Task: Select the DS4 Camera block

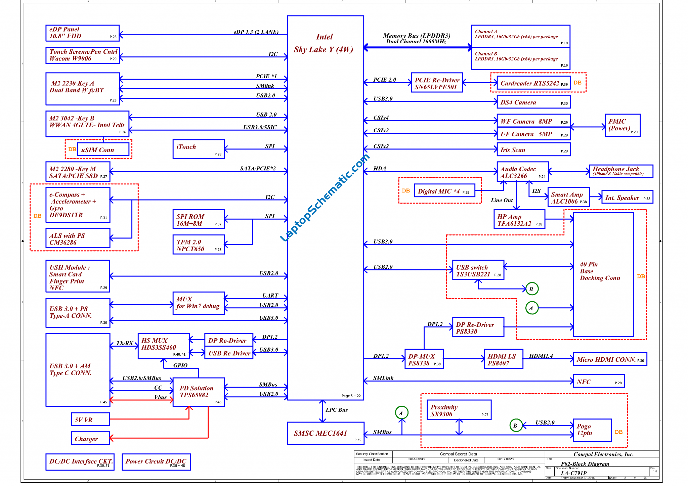Action: 533,102
